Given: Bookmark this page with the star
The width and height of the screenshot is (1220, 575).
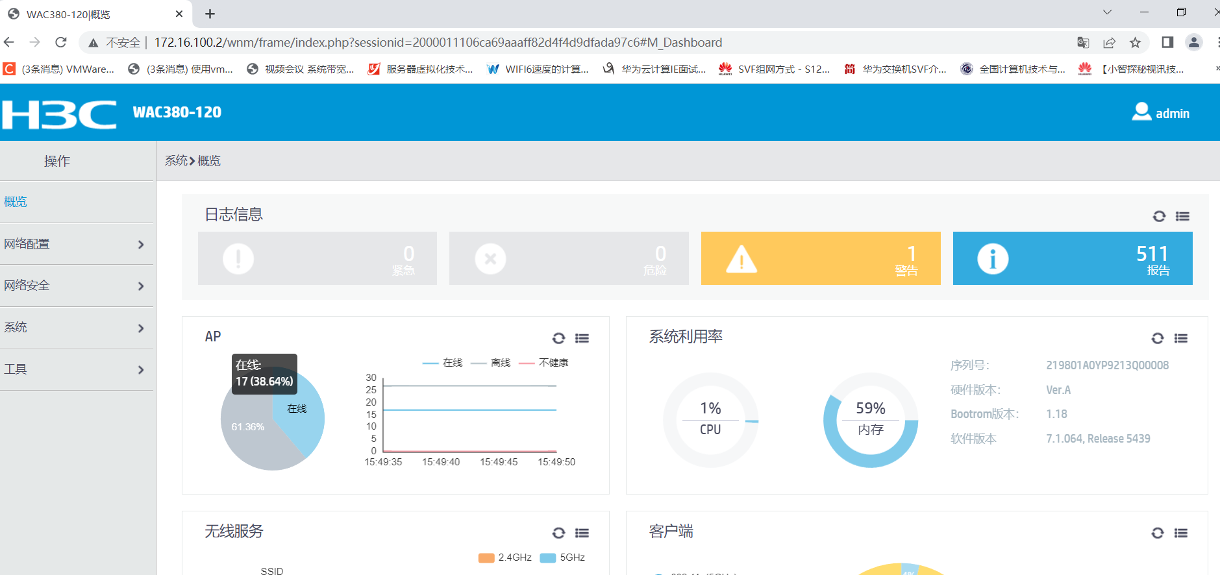Looking at the screenshot, I should coord(1135,42).
